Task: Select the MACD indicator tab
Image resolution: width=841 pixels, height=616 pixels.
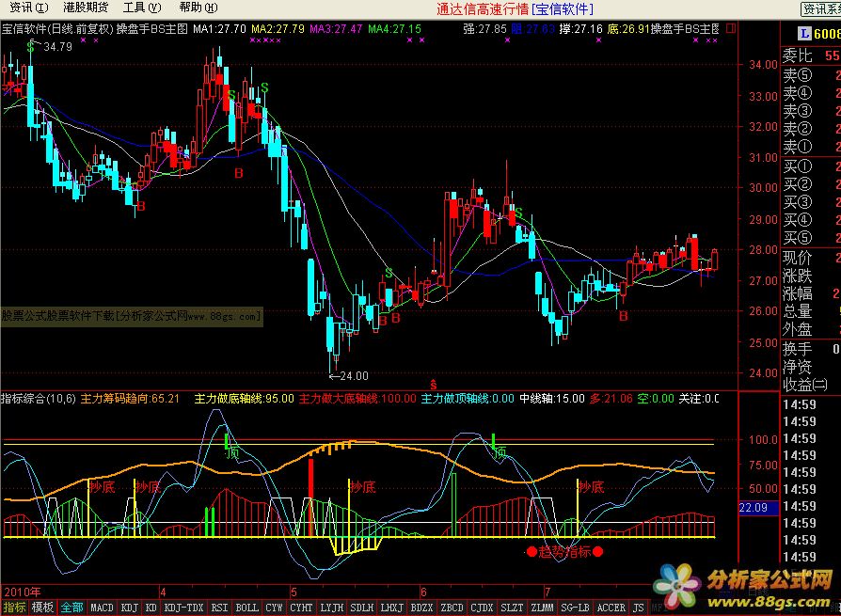Action: [x=102, y=608]
